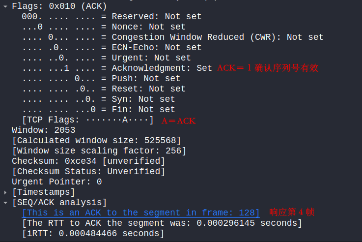The width and height of the screenshot is (362, 242).
Task: Select the Reset: Not set row
Action: click(x=104, y=89)
